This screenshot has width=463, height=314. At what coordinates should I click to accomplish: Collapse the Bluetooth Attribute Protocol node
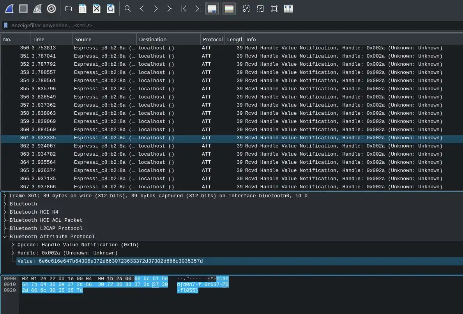[x=5, y=237]
